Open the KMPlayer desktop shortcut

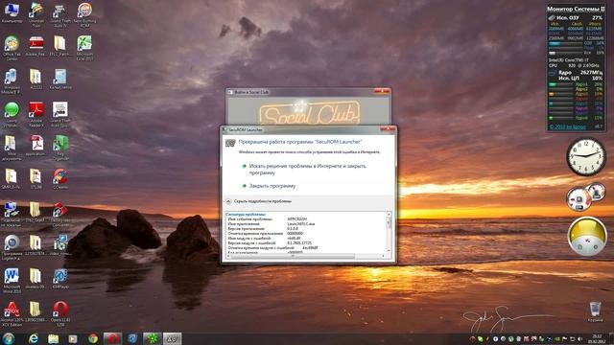[x=60, y=278]
